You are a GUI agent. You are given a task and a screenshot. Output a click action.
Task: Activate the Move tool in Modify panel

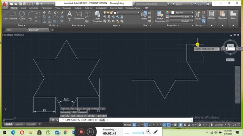point(44,12)
